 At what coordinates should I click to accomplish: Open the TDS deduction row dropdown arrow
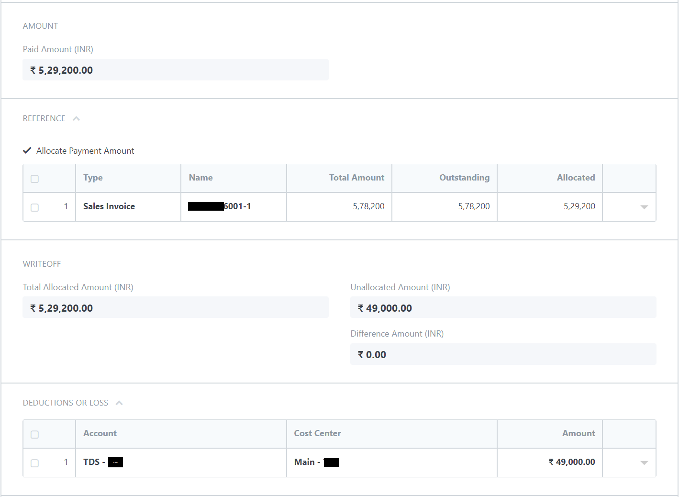[644, 463]
